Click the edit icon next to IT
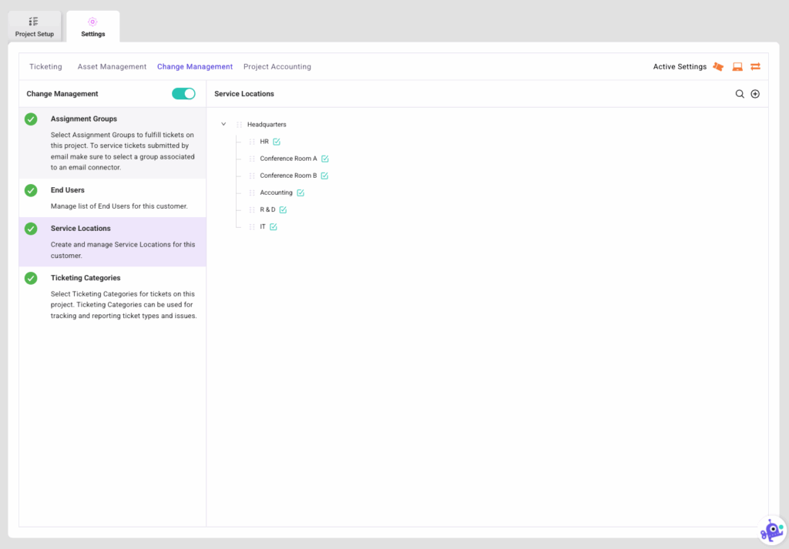Image resolution: width=789 pixels, height=549 pixels. 274,226
